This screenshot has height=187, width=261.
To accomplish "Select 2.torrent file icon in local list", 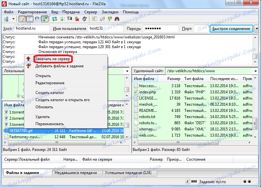I will point(6,118).
